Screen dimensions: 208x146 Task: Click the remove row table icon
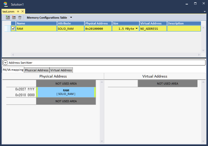[14, 18]
